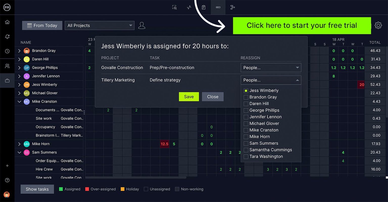This screenshot has height=202, width=388.
Task: Open the All Projects dropdown
Action: [100, 25]
